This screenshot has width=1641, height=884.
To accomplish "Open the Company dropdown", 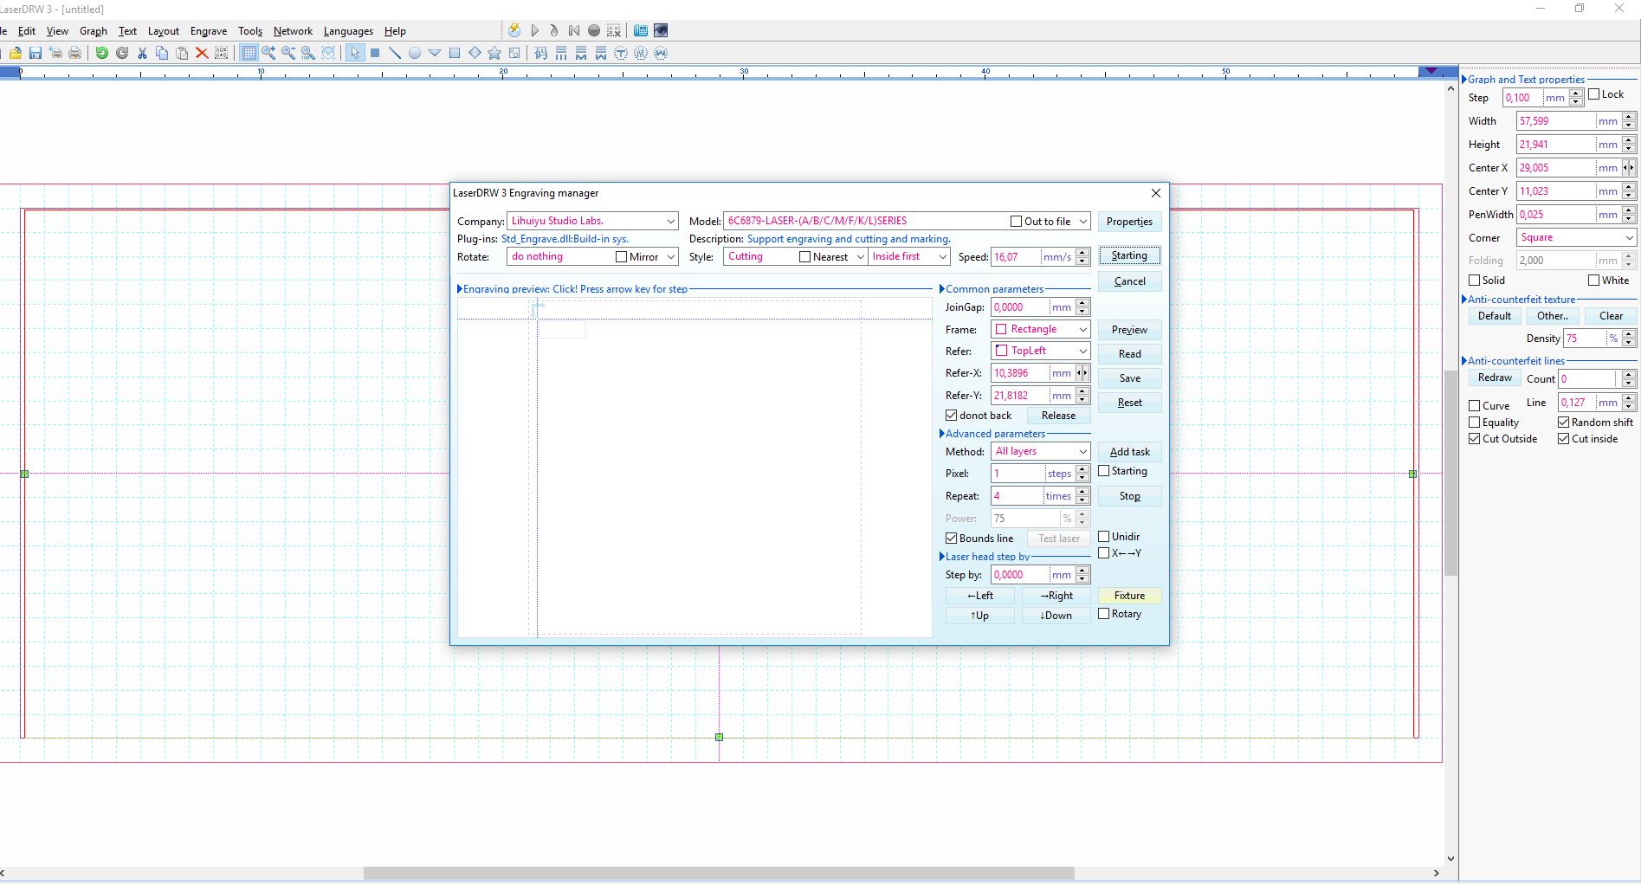I will pos(671,222).
